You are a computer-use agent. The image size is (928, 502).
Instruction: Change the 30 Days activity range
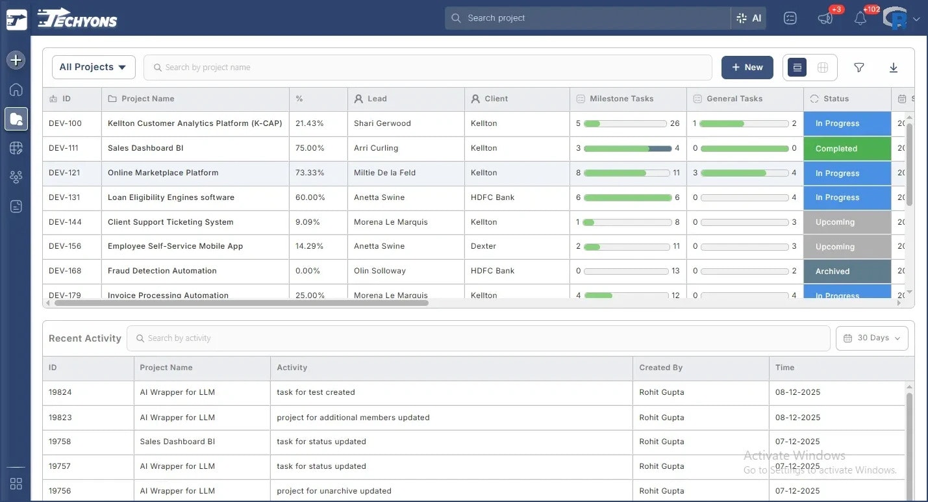point(872,338)
